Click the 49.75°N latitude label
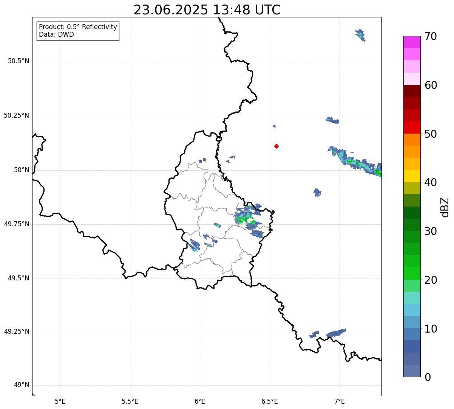The width and height of the screenshot is (454, 409). [17, 224]
